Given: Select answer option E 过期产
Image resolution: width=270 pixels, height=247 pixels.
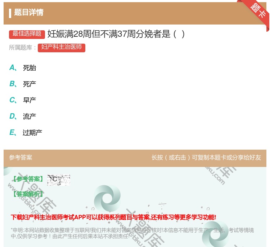Looking at the screenshot, I should click(x=26, y=133).
